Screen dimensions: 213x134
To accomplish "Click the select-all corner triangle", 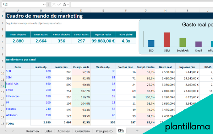I will tap(4, 10).
